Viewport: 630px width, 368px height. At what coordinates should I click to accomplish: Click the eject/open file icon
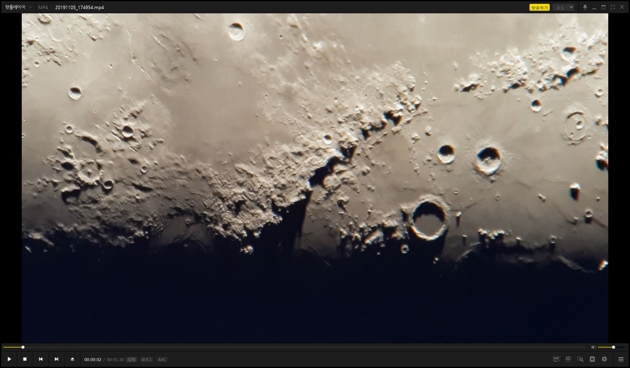[72, 359]
